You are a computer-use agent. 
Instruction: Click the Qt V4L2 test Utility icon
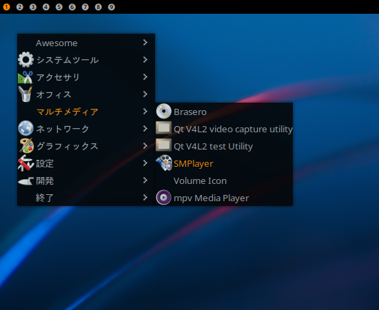163,145
